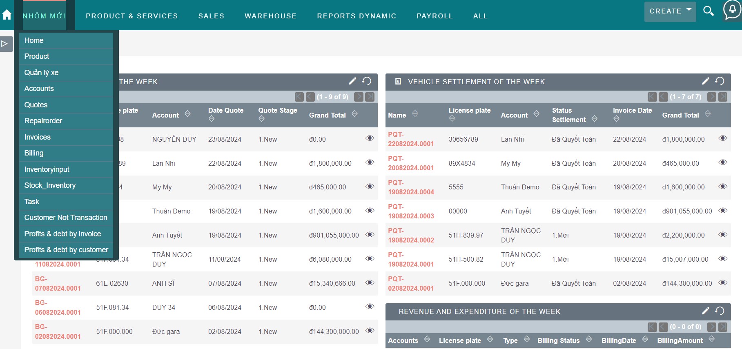Go to first page in Revenue and Expenditure
Viewport: 742px width, 349px height.
tap(652, 327)
